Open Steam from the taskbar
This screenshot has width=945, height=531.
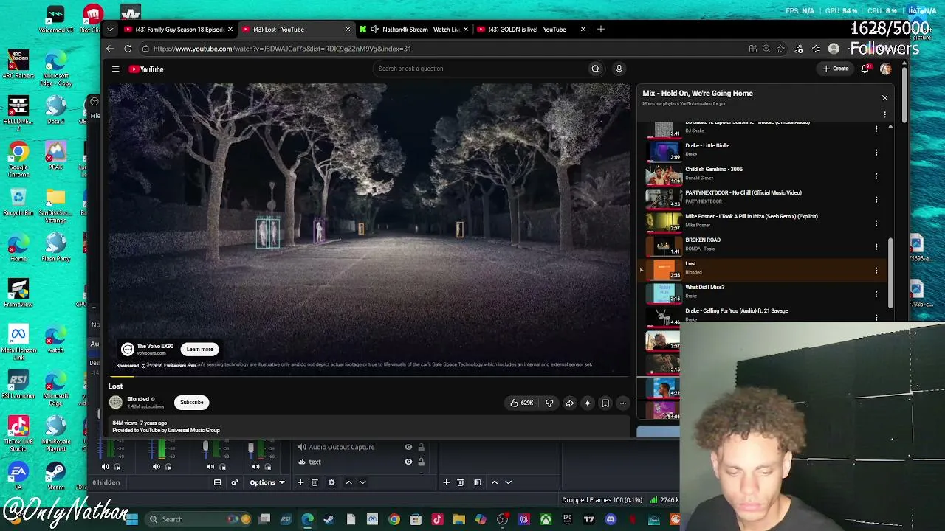[x=329, y=519]
